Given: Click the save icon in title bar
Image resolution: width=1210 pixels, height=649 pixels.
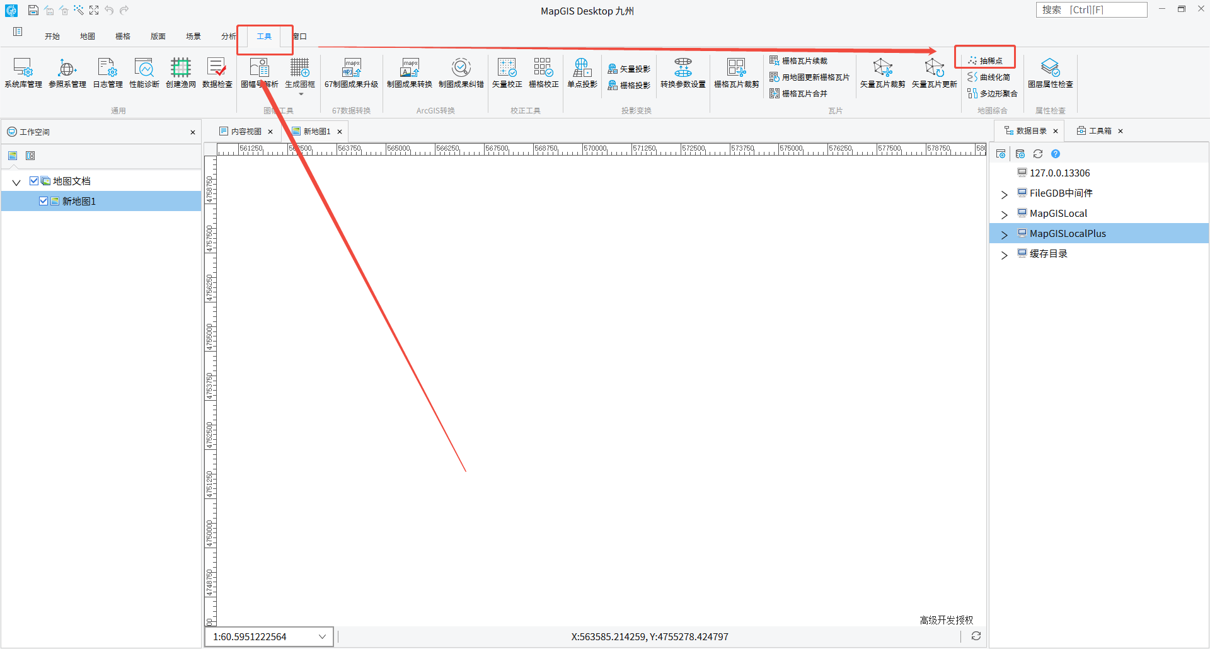Looking at the screenshot, I should (x=33, y=10).
